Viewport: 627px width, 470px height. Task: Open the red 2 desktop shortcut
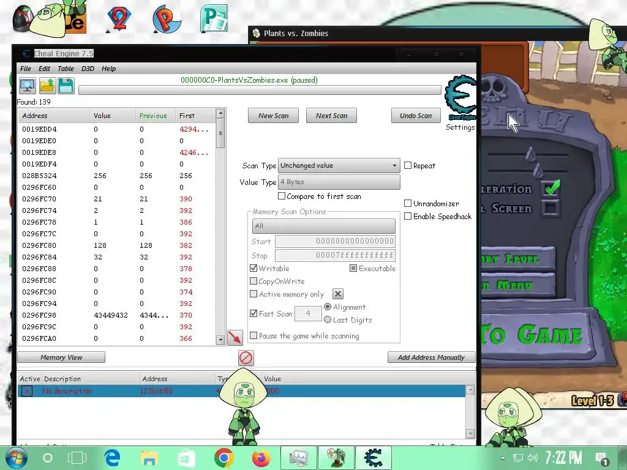click(x=119, y=18)
